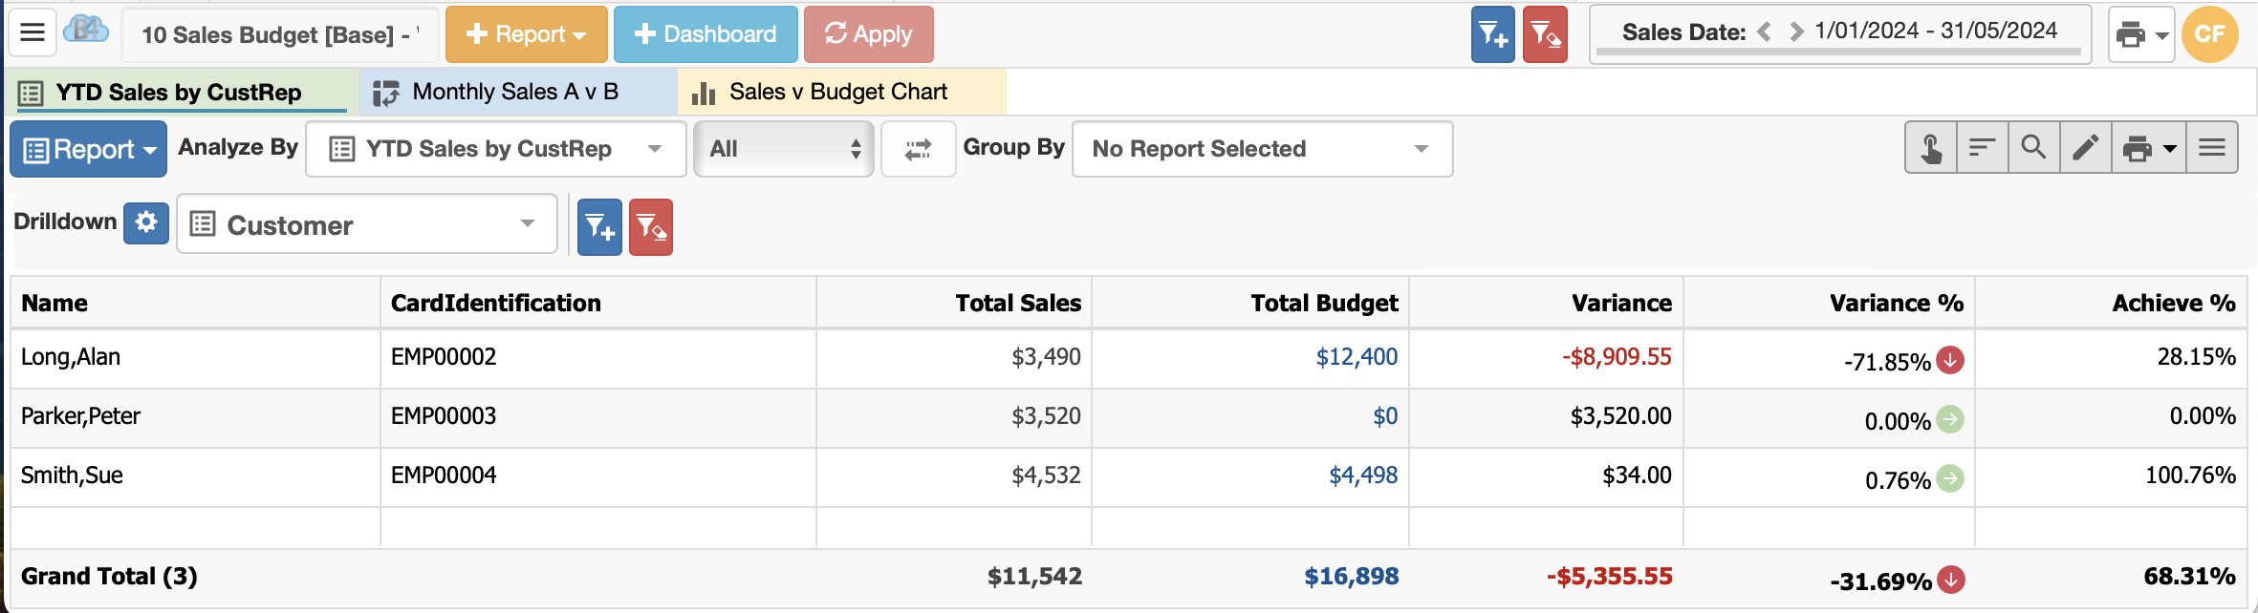Click the B4 cloud logo icon

[x=86, y=31]
